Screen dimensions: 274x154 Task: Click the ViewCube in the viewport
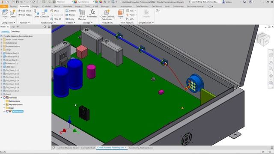coord(263,39)
